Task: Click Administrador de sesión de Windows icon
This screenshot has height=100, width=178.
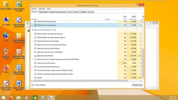Action: 35,34
